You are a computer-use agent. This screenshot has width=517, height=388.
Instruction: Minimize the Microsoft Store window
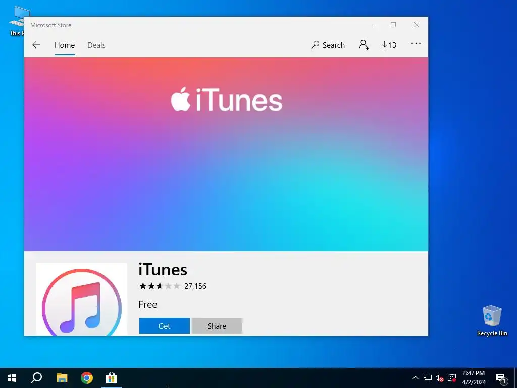point(370,25)
